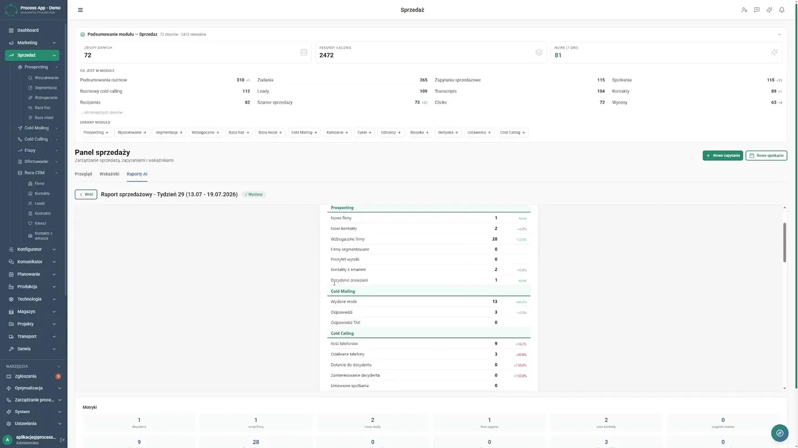This screenshot has height=448, width=798.
Task: Collapse the Podsumowanie modułu panel chevron
Action: 780,34
